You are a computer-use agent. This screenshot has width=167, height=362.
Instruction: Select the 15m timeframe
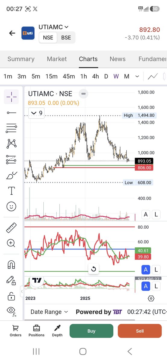click(x=52, y=76)
